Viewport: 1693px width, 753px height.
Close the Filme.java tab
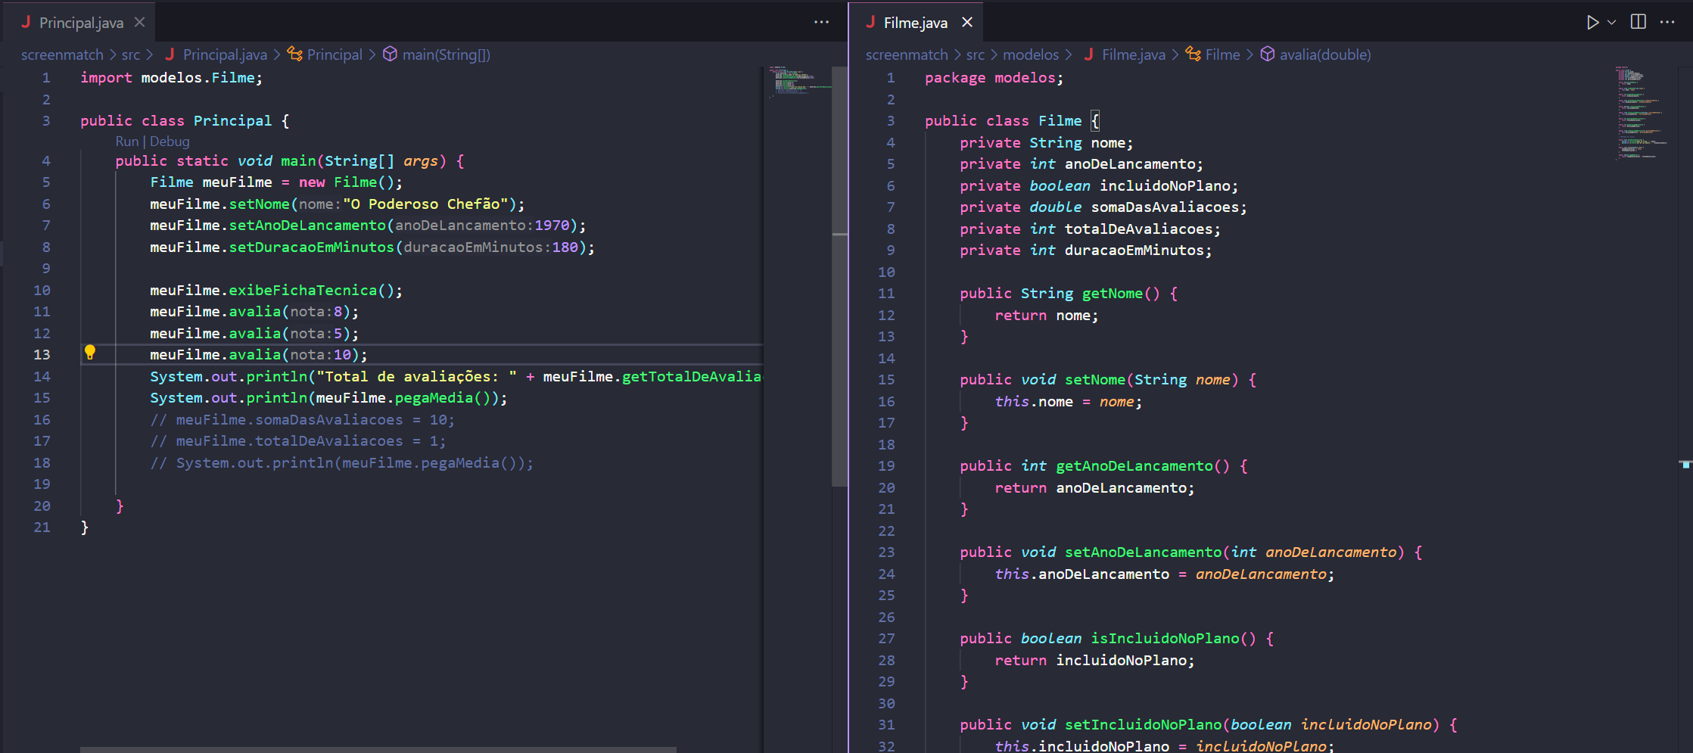tap(966, 22)
